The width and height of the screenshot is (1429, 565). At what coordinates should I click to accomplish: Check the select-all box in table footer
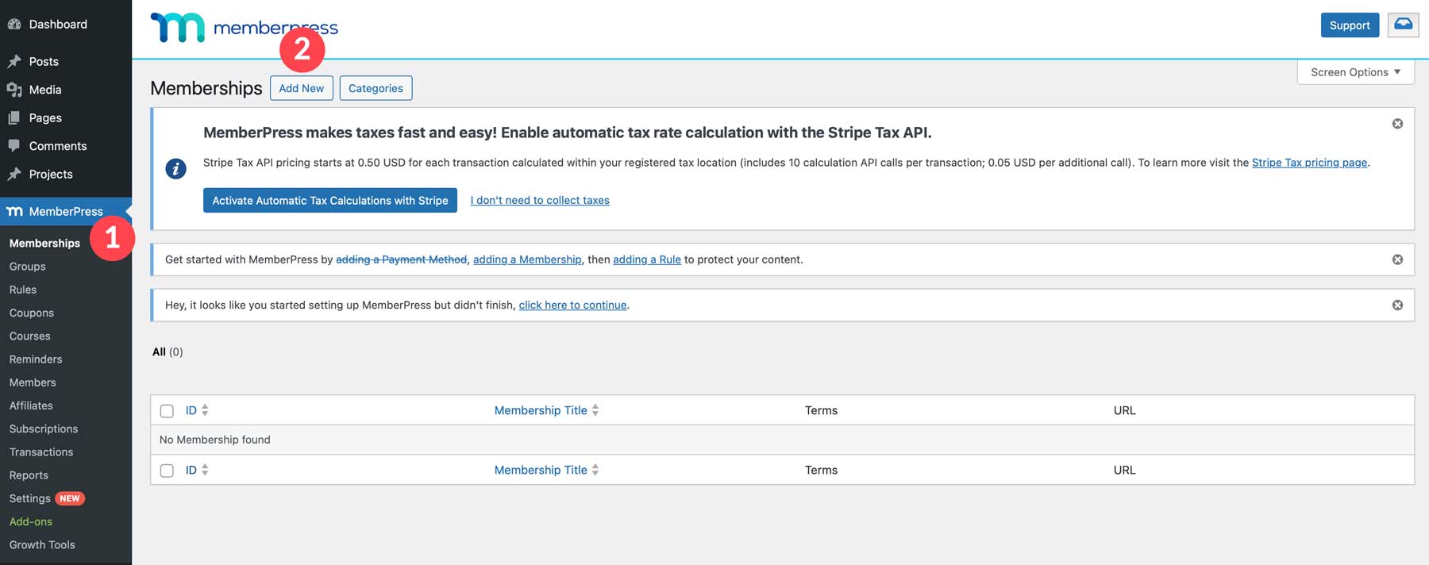(x=167, y=471)
